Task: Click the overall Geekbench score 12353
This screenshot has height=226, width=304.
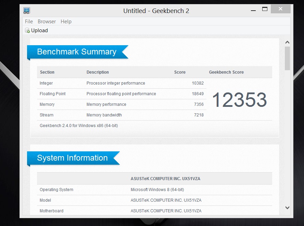Action: click(240, 100)
